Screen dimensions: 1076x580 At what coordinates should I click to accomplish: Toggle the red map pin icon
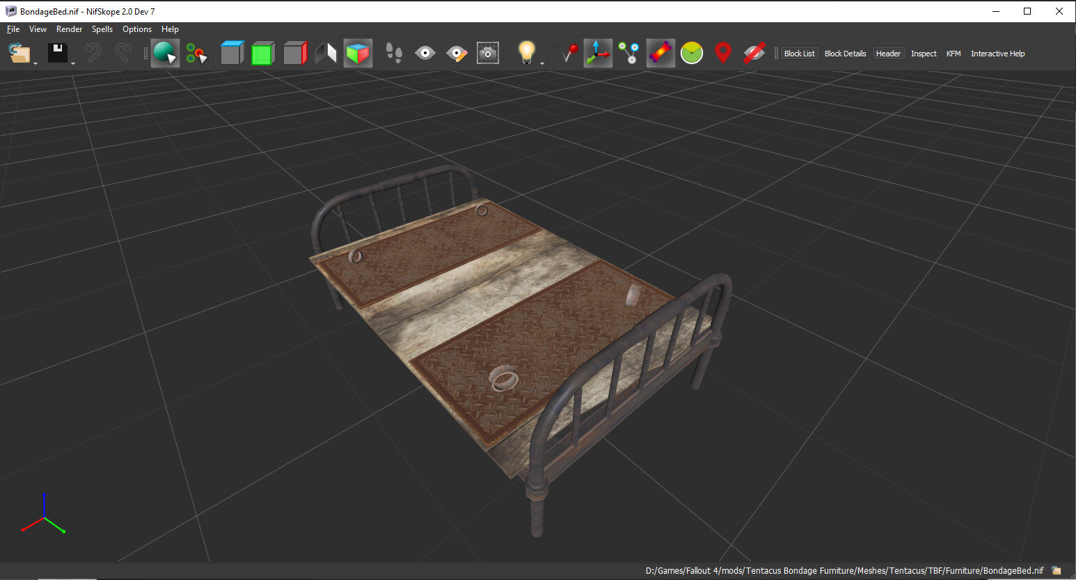723,54
